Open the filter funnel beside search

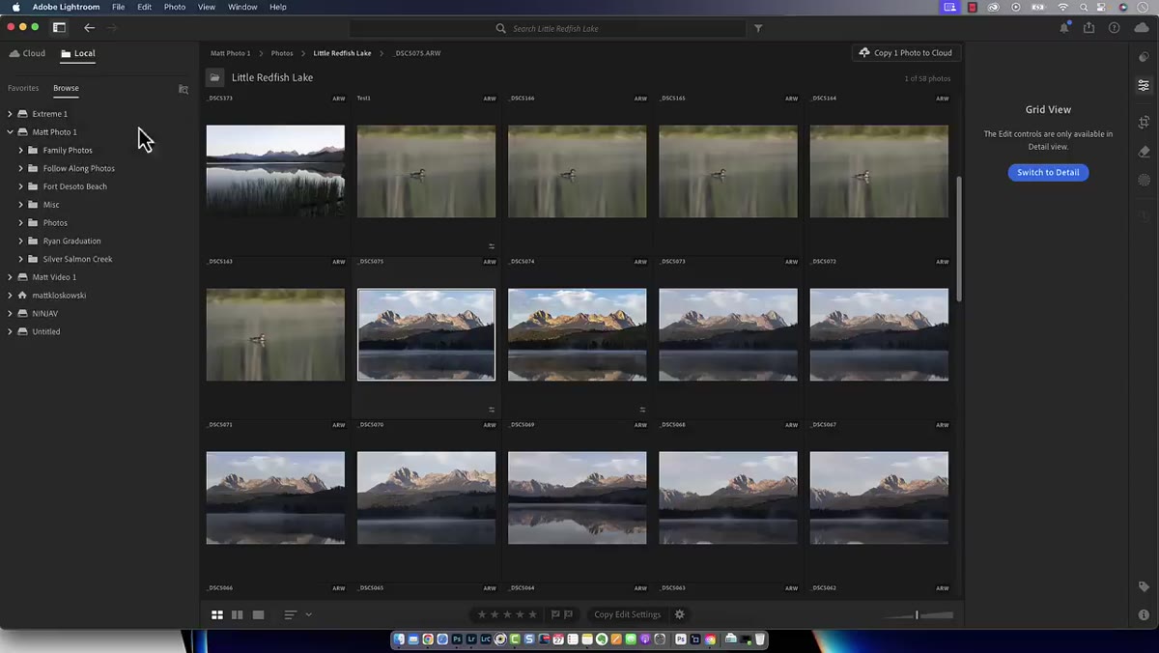pyautogui.click(x=758, y=28)
